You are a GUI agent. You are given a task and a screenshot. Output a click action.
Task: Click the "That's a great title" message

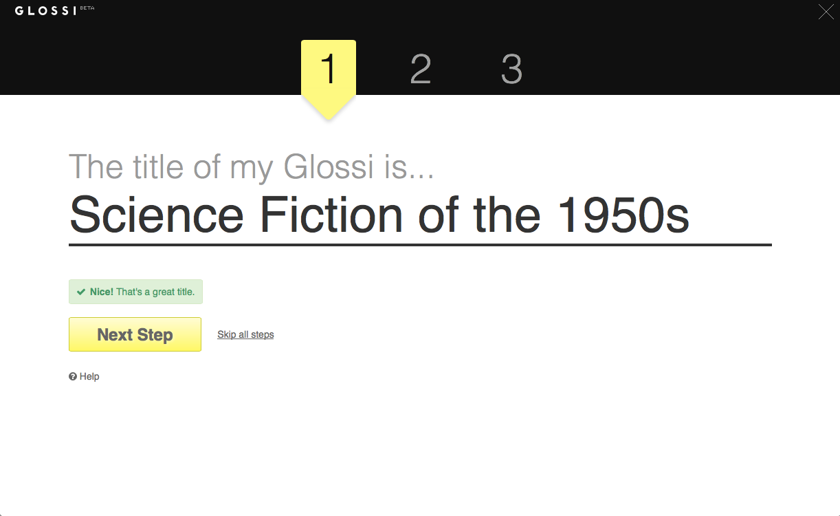[x=155, y=292]
